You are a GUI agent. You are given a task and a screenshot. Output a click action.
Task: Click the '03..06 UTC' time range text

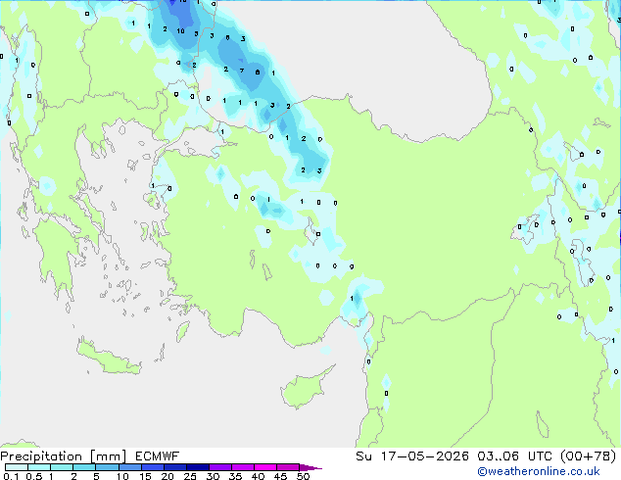pos(514,456)
